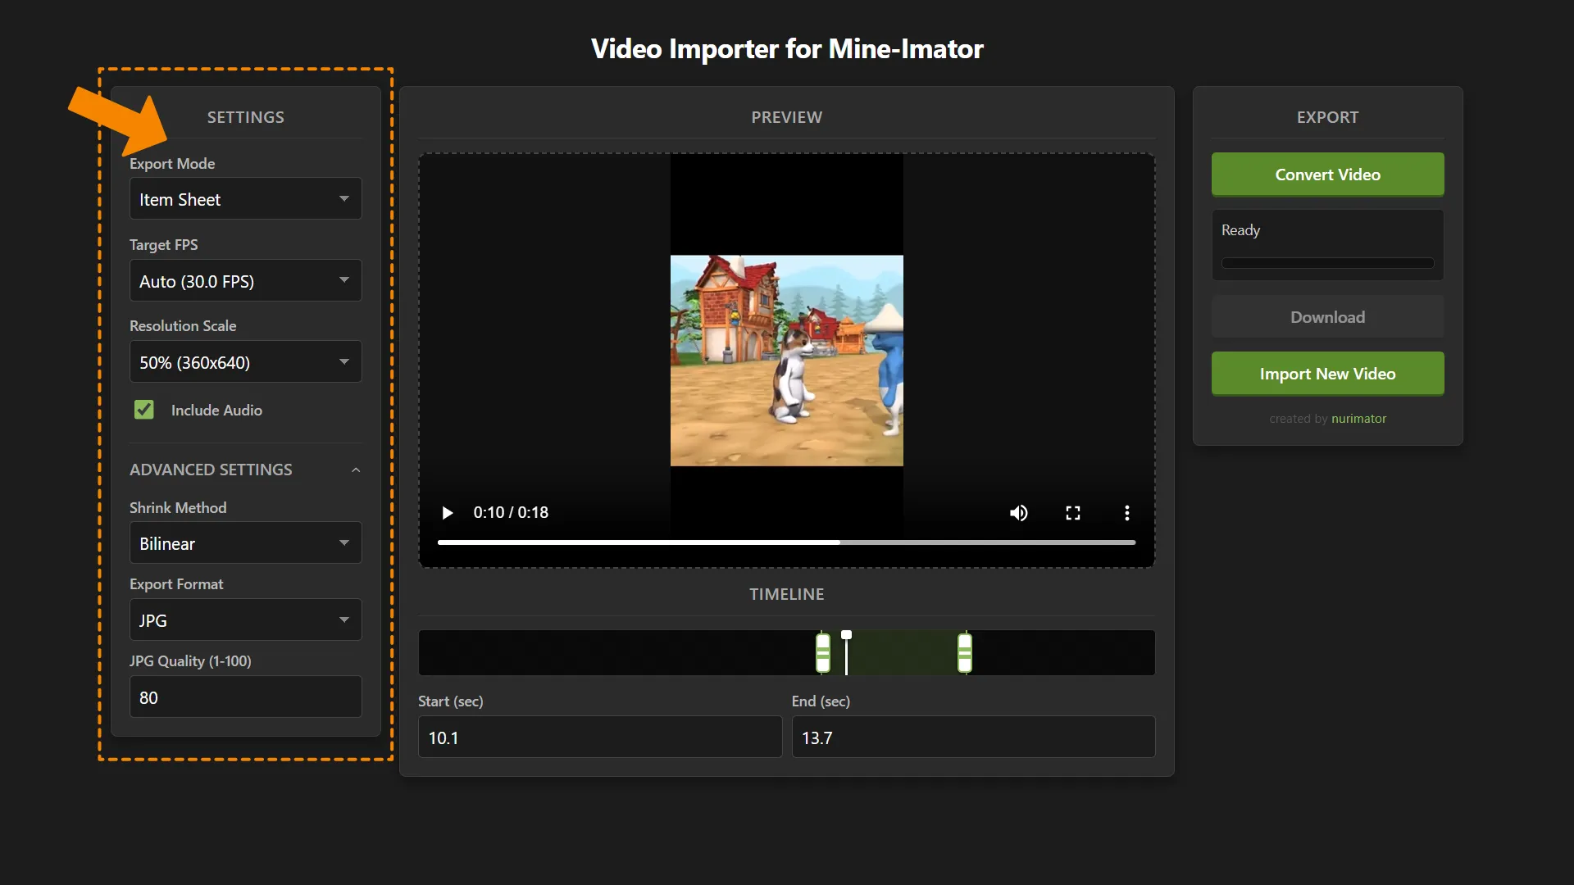The width and height of the screenshot is (1574, 885).
Task: Click the Convert Video button
Action: (x=1327, y=175)
